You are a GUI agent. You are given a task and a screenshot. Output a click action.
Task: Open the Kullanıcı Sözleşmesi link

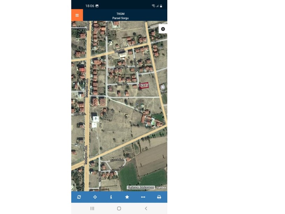tap(141, 187)
